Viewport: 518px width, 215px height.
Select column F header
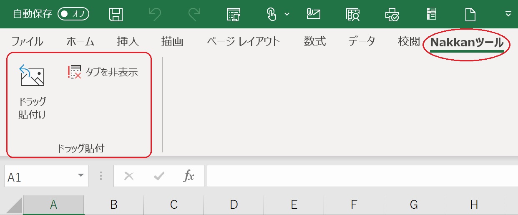(x=354, y=205)
